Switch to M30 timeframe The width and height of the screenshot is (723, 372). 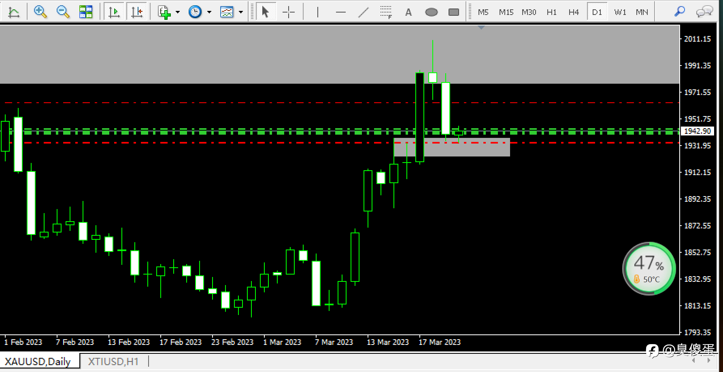point(529,12)
